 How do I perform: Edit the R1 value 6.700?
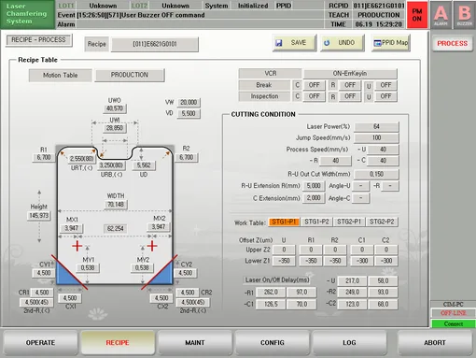tap(44, 158)
